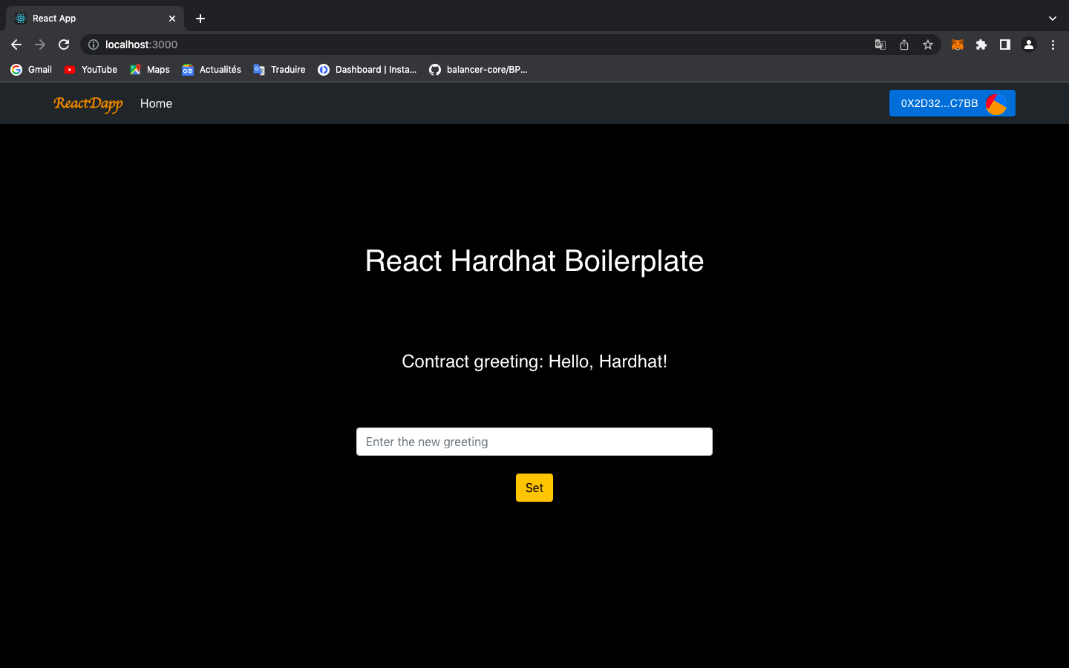1069x668 pixels.
Task: Open the Gmail bookmark
Action: 30,69
